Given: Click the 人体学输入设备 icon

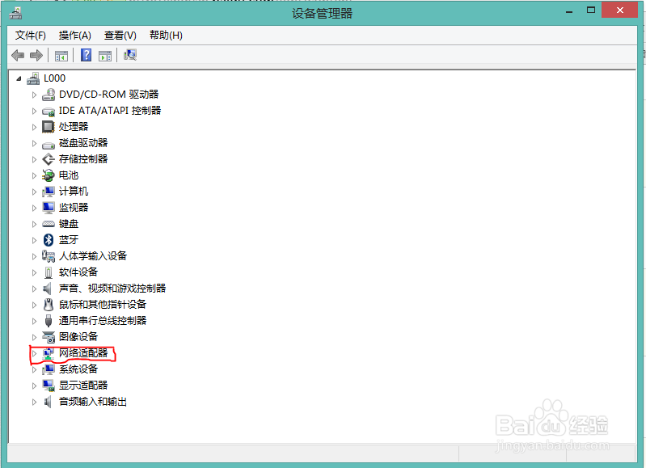Looking at the screenshot, I should (49, 256).
